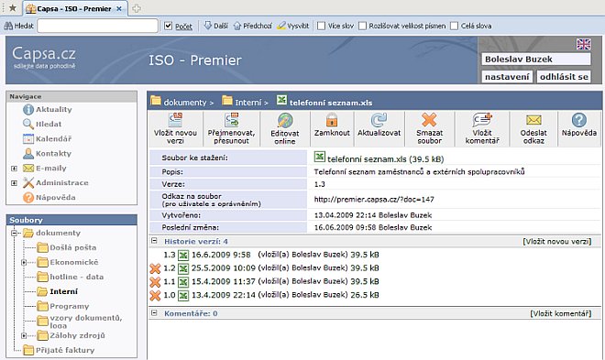This screenshot has height=360, width=605.
Task: Click the odhlásit se button
Action: pos(564,77)
